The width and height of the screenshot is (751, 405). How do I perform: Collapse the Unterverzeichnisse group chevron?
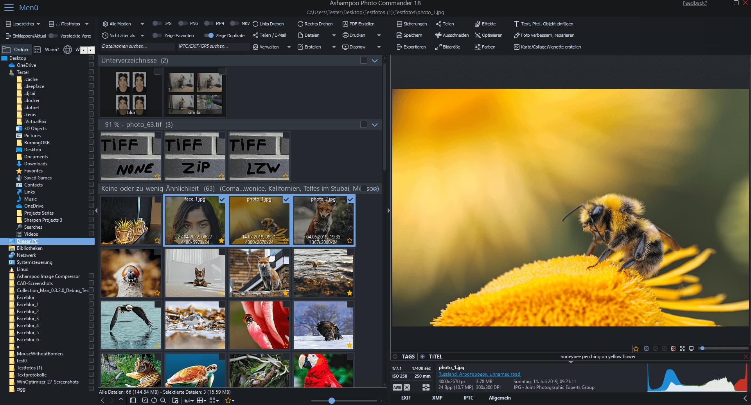tap(375, 61)
